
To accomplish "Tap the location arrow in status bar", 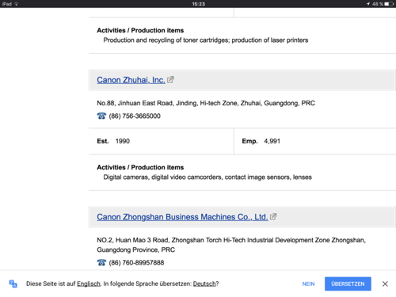I will 368,4.
